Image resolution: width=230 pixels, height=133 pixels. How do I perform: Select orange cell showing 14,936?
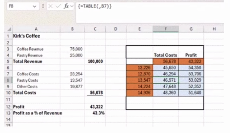coord(140,93)
